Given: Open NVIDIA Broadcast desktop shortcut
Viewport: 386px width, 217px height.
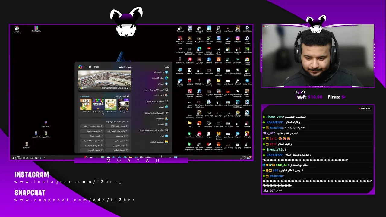Looking at the screenshot, I should [x=247, y=72].
